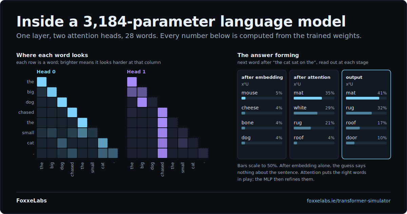Open the foxxelabs.ie/transformer-simulator link
The height and width of the screenshot is (214, 407).
pyautogui.click(x=349, y=201)
